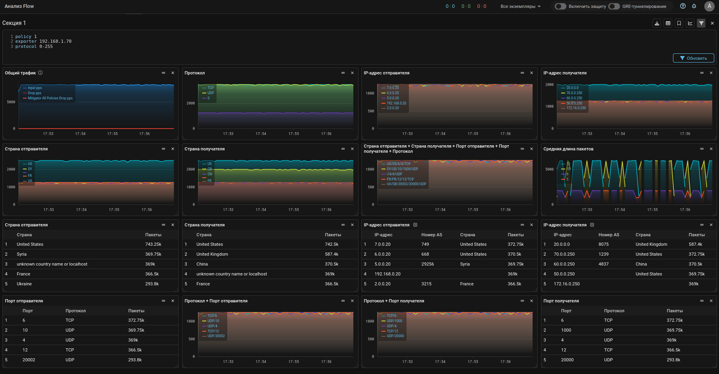Viewport: 719px width, 374px height.
Task: Click the line chart icon in section toolbar
Action: [690, 23]
